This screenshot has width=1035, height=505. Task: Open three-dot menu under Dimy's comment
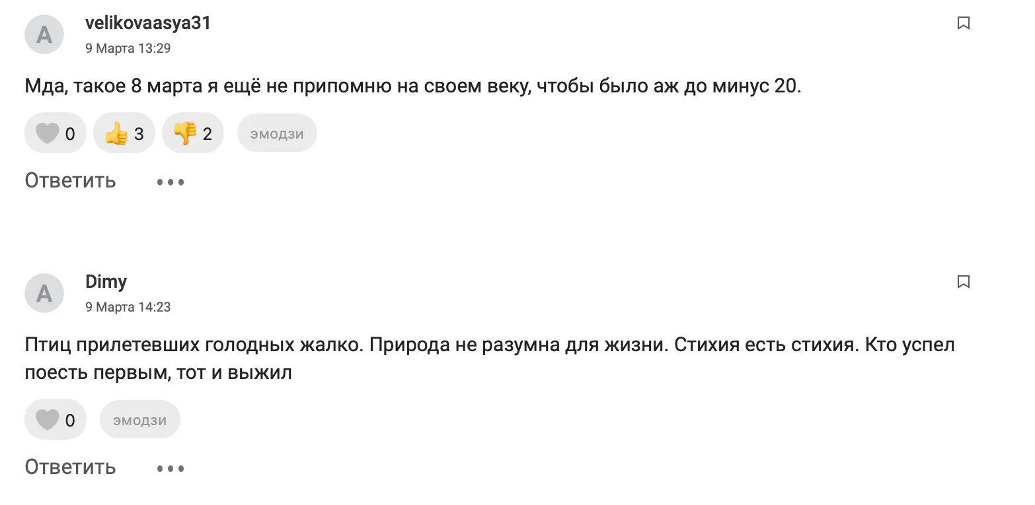(171, 469)
